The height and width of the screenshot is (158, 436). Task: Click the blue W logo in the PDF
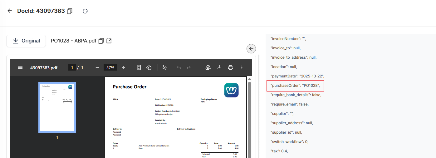(232, 90)
